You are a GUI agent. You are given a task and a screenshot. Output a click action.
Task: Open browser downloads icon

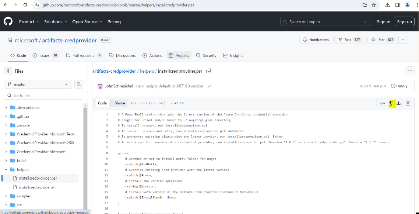[387, 5]
